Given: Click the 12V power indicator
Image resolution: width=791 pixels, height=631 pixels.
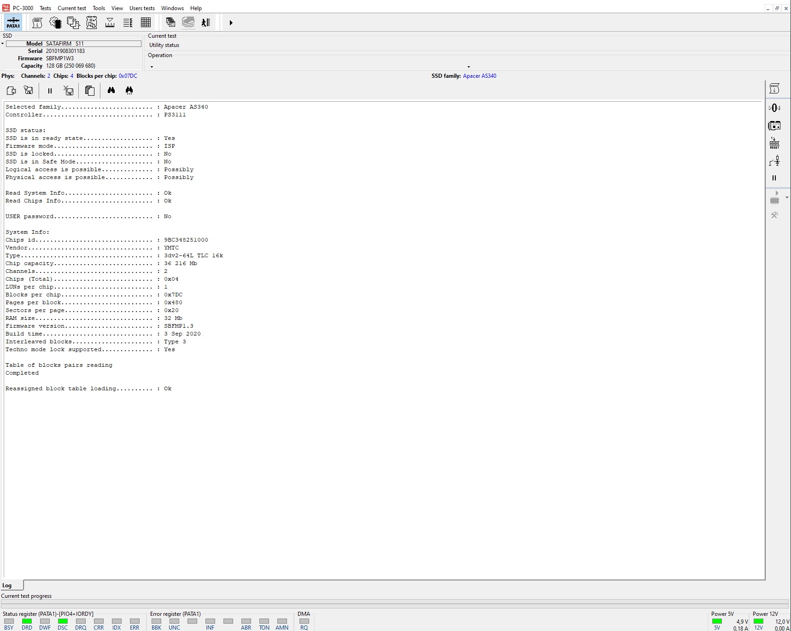Looking at the screenshot, I should click(758, 621).
